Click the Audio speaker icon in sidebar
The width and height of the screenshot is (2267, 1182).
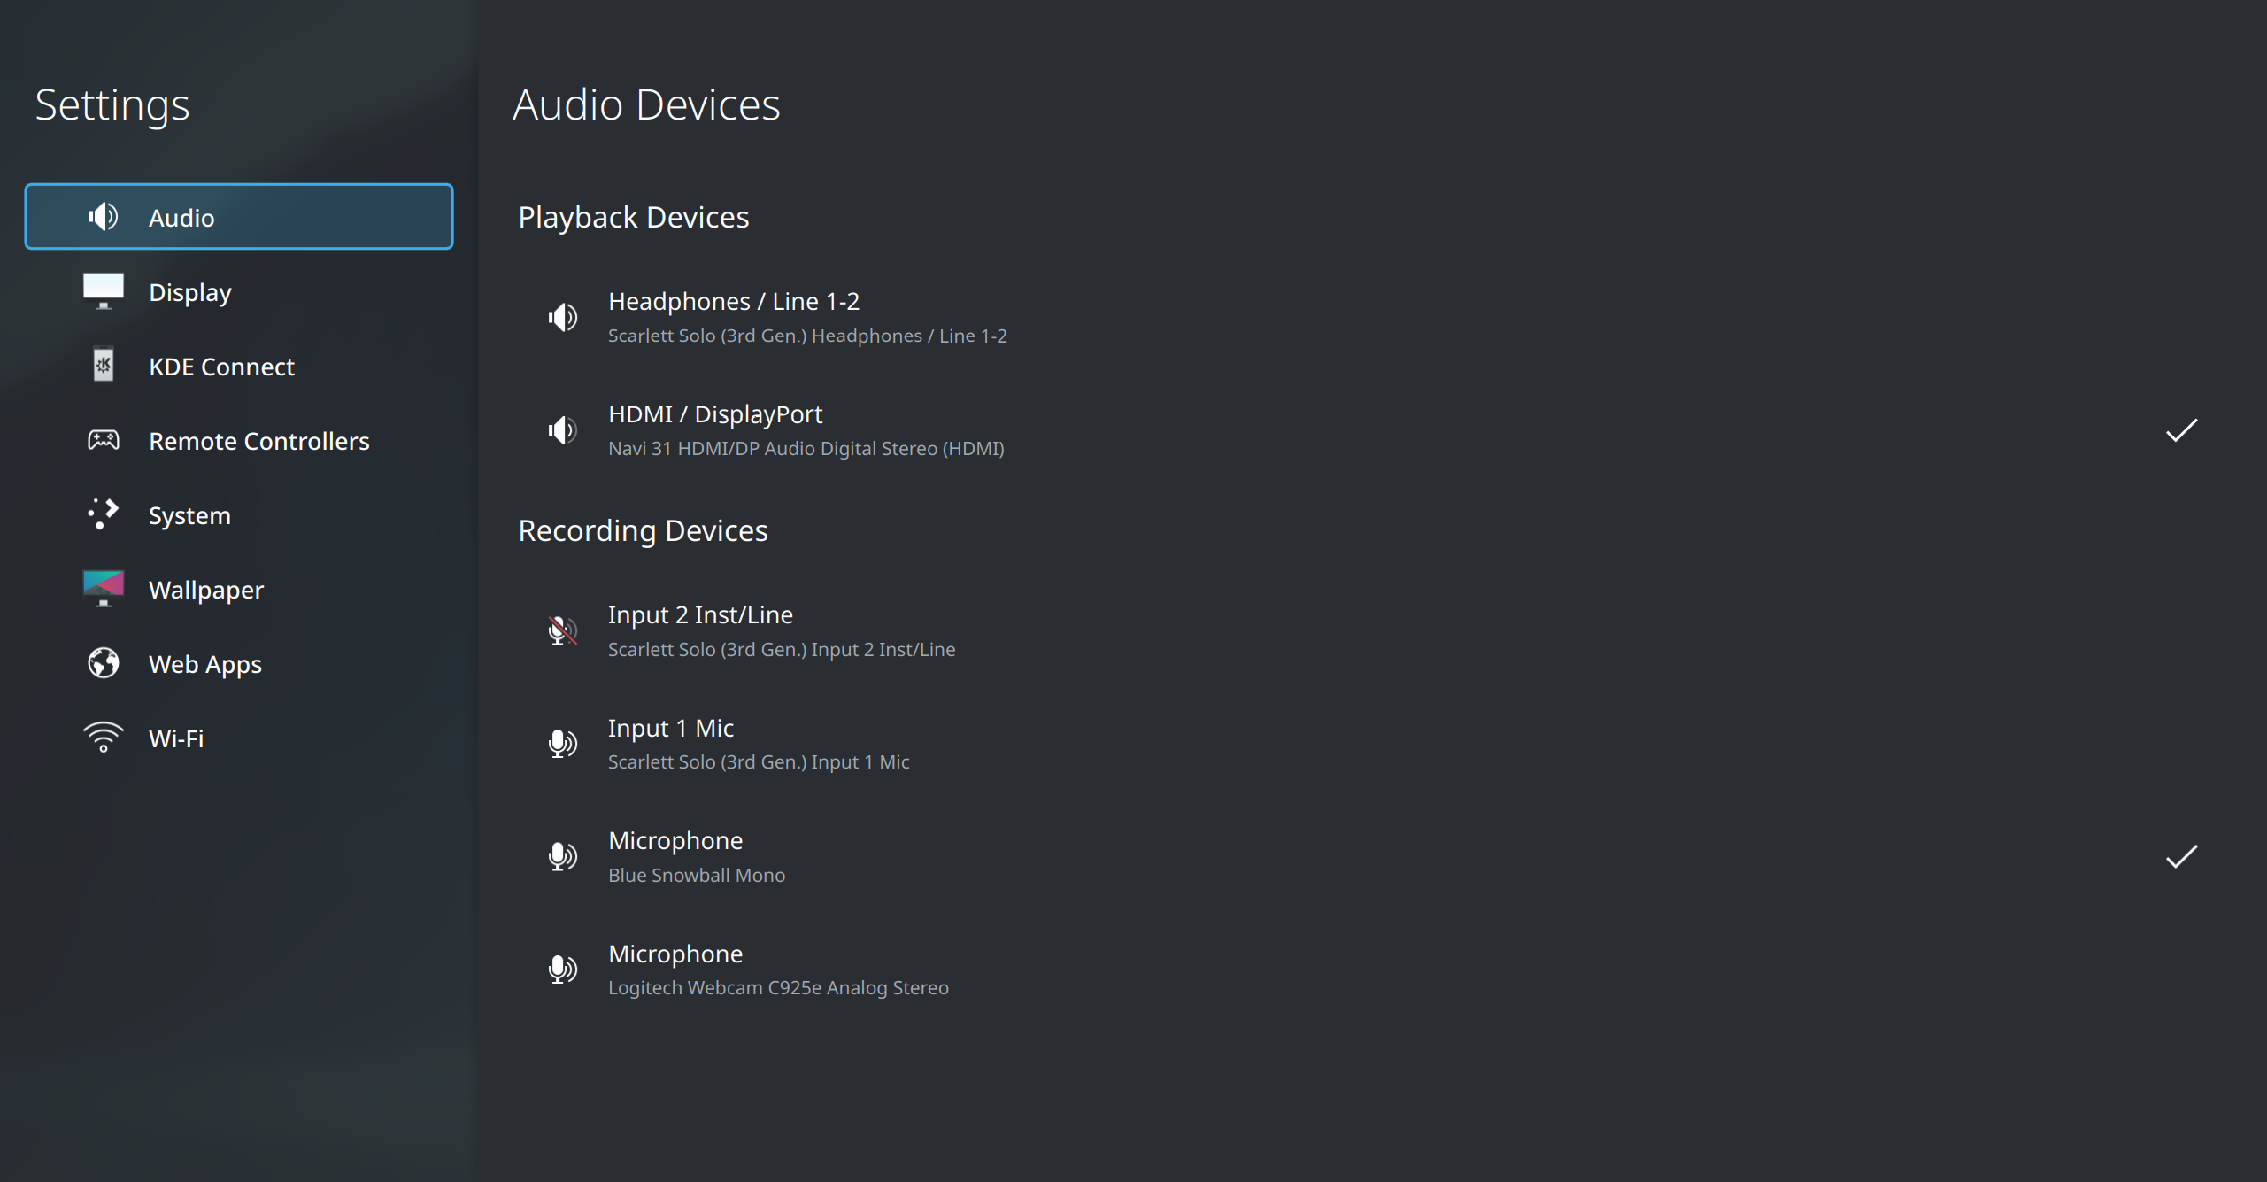coord(104,217)
